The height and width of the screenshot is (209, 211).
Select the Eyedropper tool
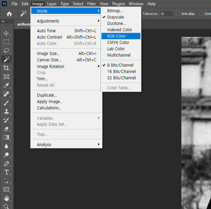(6, 85)
